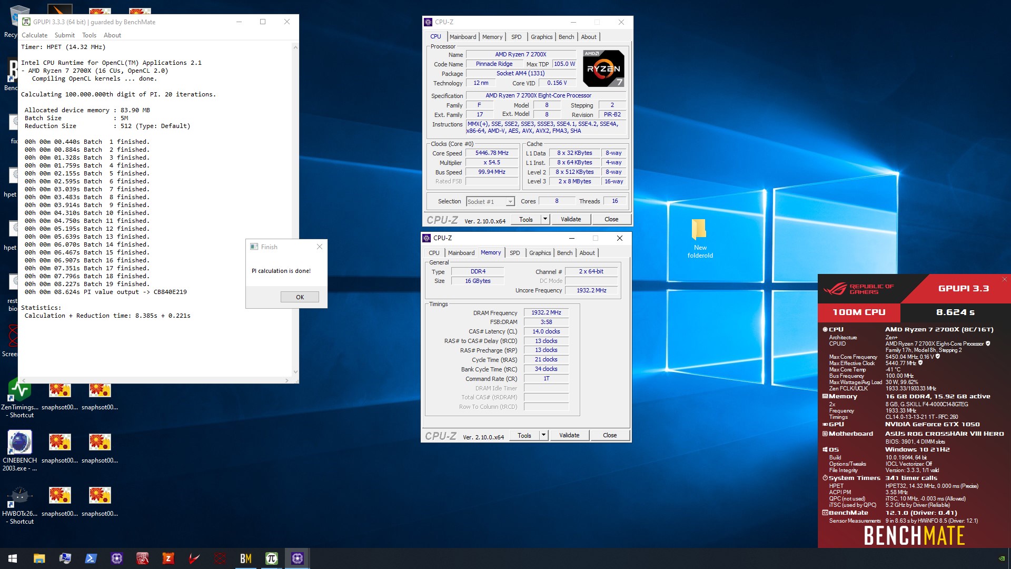
Task: Click GPUPI horizontal scrollbar right arrow
Action: point(286,380)
